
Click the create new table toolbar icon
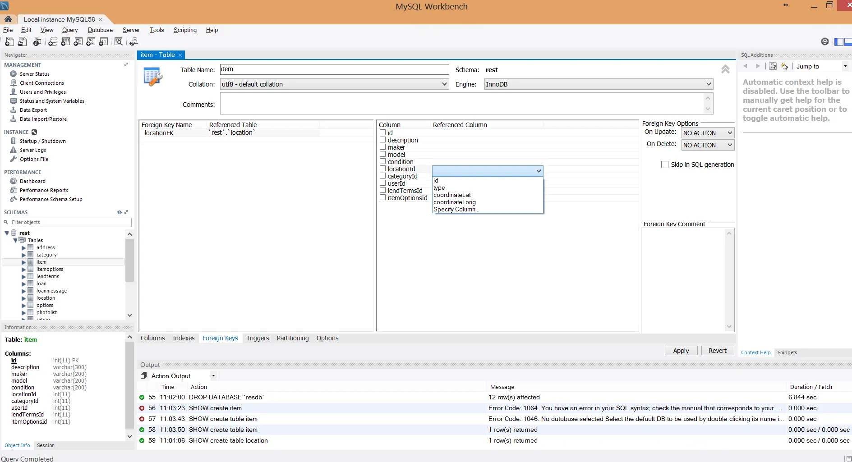tap(65, 42)
